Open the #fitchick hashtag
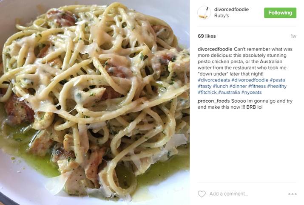 (x=207, y=93)
